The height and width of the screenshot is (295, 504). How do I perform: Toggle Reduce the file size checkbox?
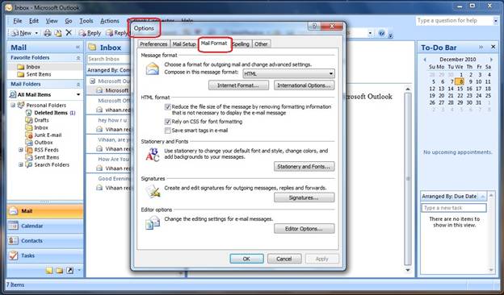167,107
